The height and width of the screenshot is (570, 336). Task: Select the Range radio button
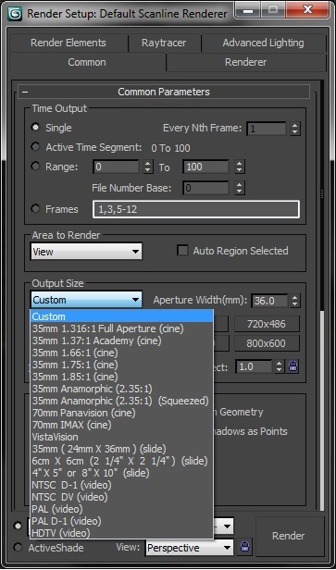coord(35,167)
